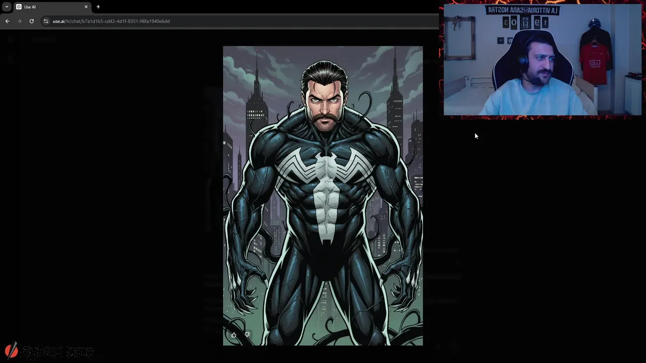The height and width of the screenshot is (363, 646).
Task: Click thumbs up icon on image
Action: [234, 335]
